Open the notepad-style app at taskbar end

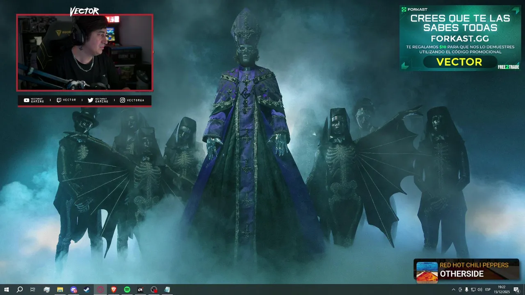coord(167,290)
